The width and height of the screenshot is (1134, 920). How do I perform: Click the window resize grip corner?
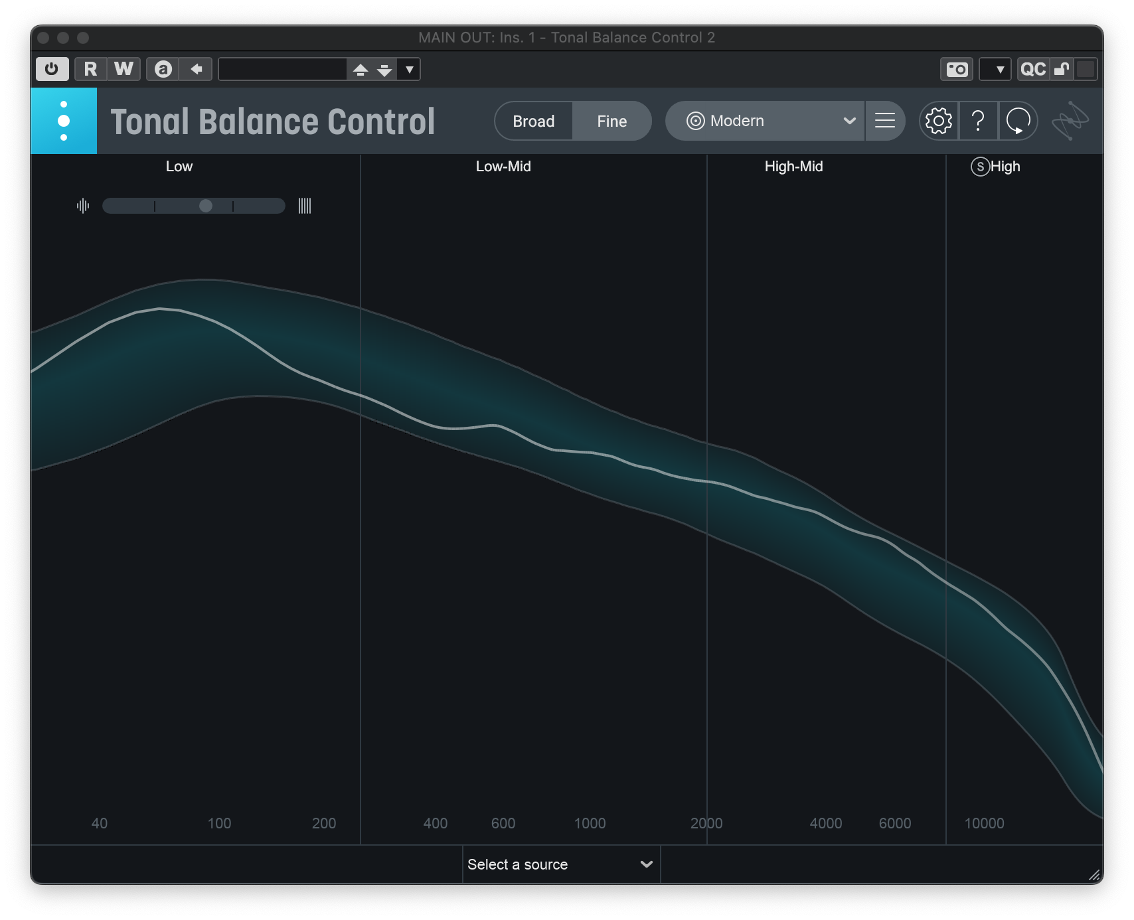tap(1095, 876)
